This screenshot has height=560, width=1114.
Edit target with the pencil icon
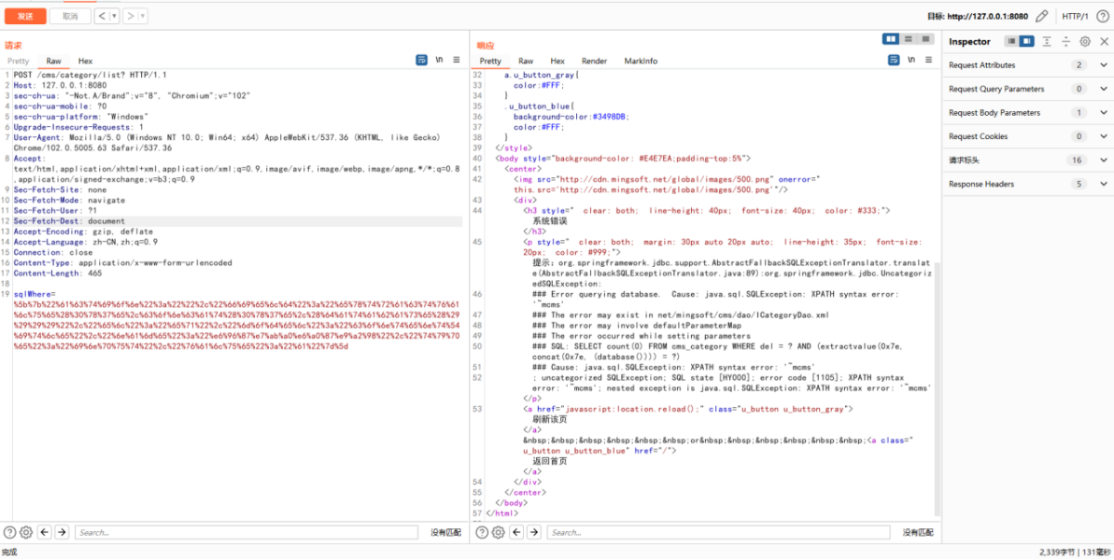pos(1041,16)
